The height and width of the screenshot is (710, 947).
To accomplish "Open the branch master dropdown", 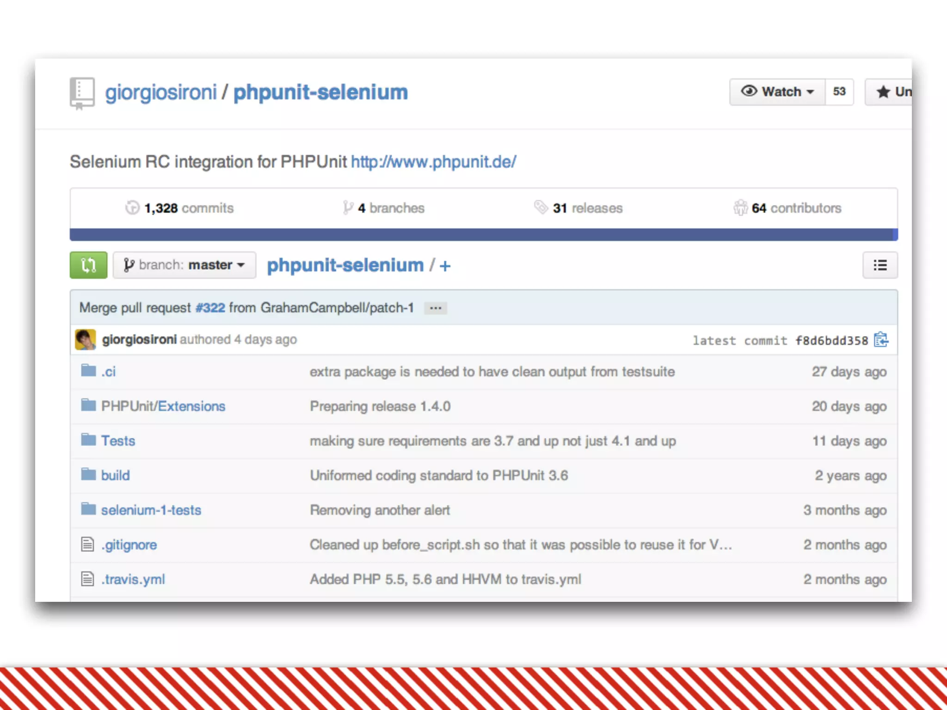I will (x=184, y=265).
